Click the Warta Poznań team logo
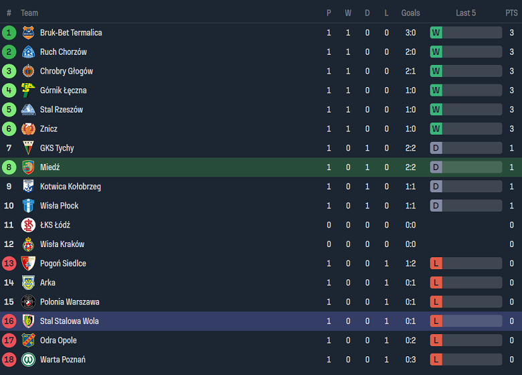 click(x=28, y=360)
